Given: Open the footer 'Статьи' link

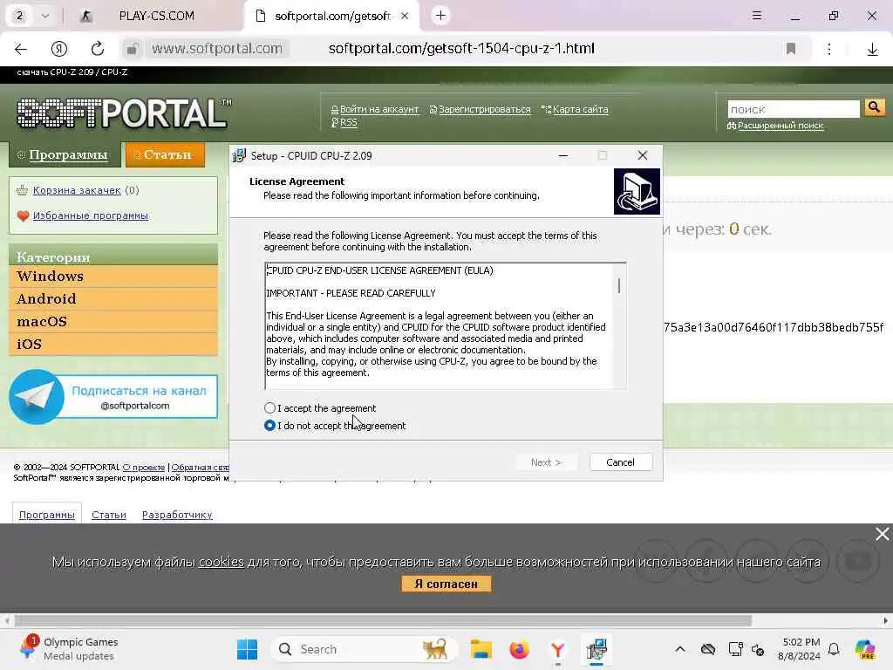Looking at the screenshot, I should pos(109,515).
